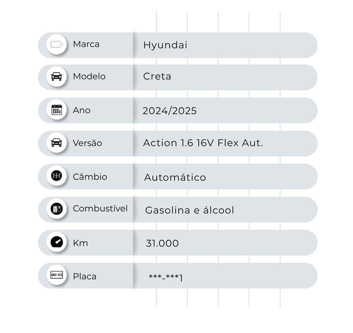This screenshot has width=353, height=333.
Task: Click the fuel pump icon beside Combustível
Action: [x=57, y=209]
